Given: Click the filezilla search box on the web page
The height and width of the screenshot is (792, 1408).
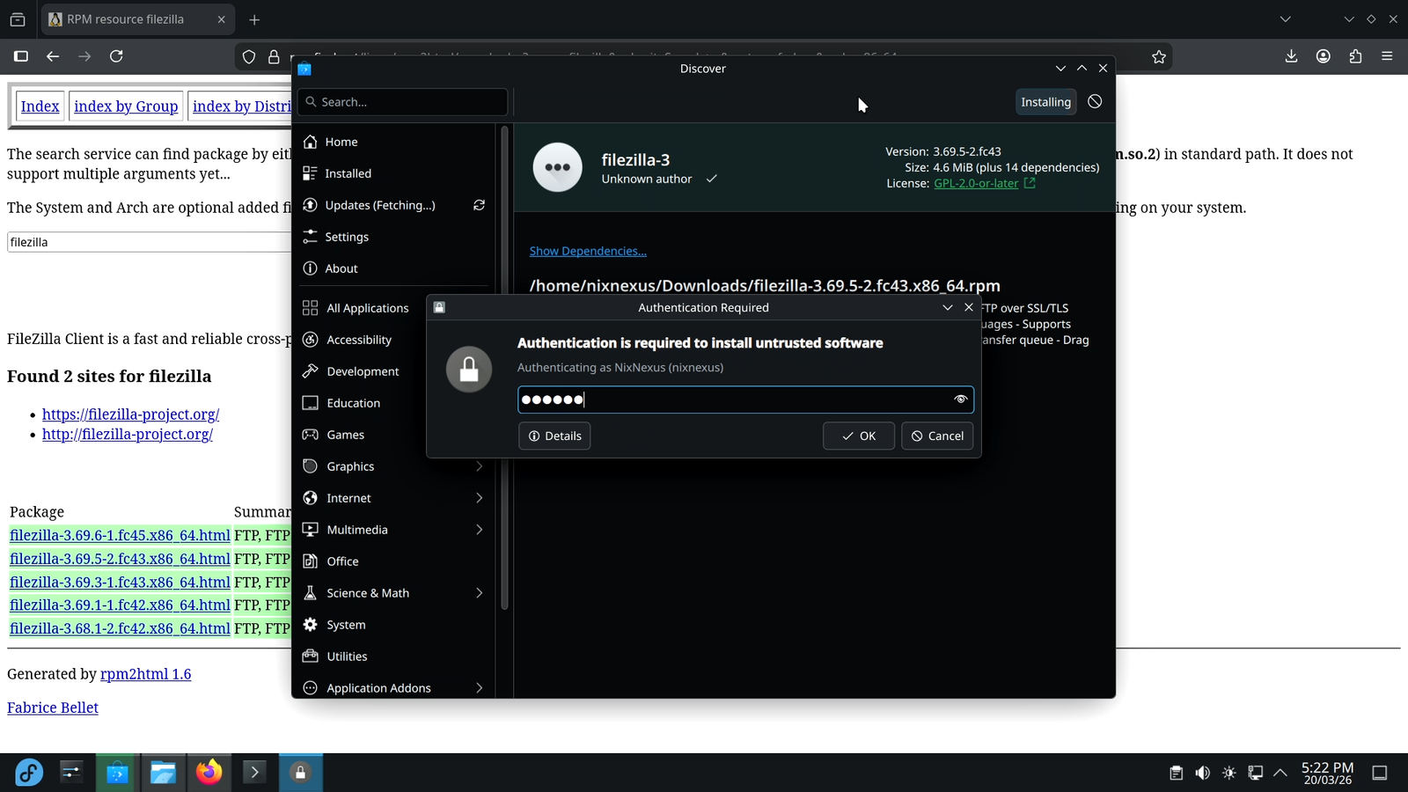Looking at the screenshot, I should 150,242.
